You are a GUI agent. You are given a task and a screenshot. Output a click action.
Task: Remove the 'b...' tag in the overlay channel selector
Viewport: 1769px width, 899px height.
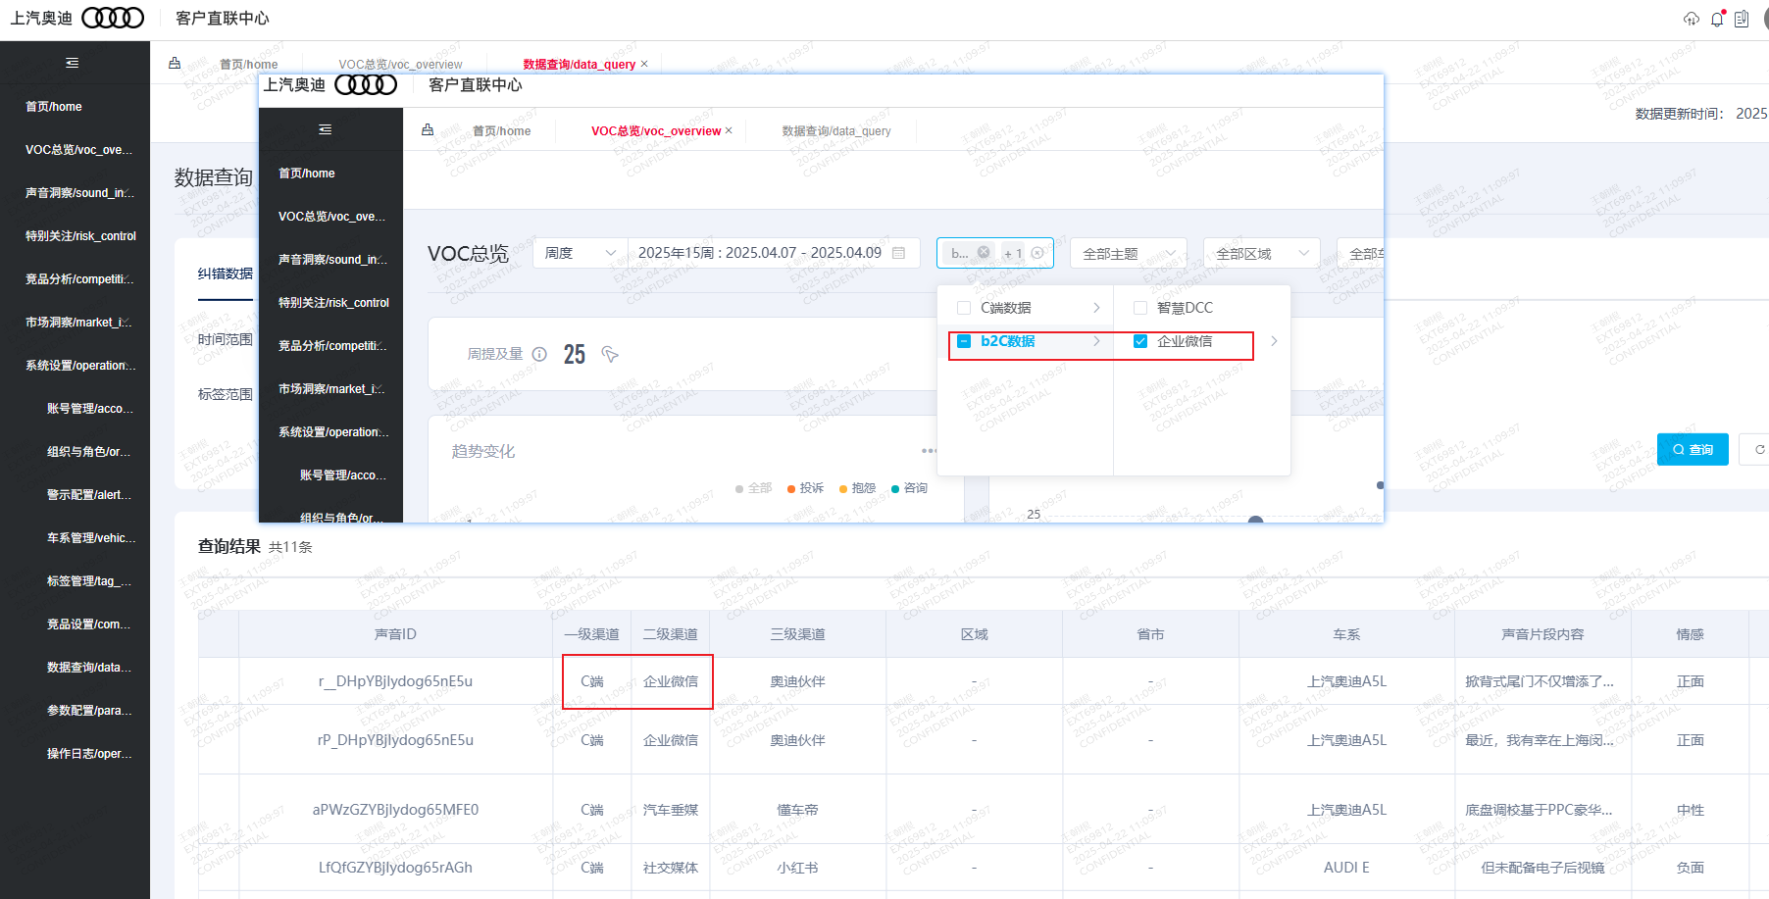tap(984, 253)
